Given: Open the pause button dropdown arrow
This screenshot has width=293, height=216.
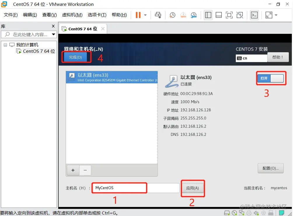Looking at the screenshot, I should pyautogui.click(x=145, y=15).
